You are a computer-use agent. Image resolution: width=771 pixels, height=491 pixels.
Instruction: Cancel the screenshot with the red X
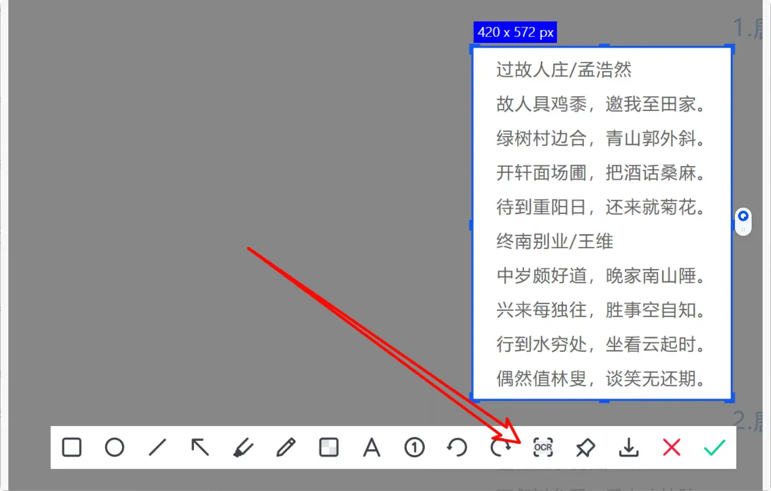click(671, 448)
